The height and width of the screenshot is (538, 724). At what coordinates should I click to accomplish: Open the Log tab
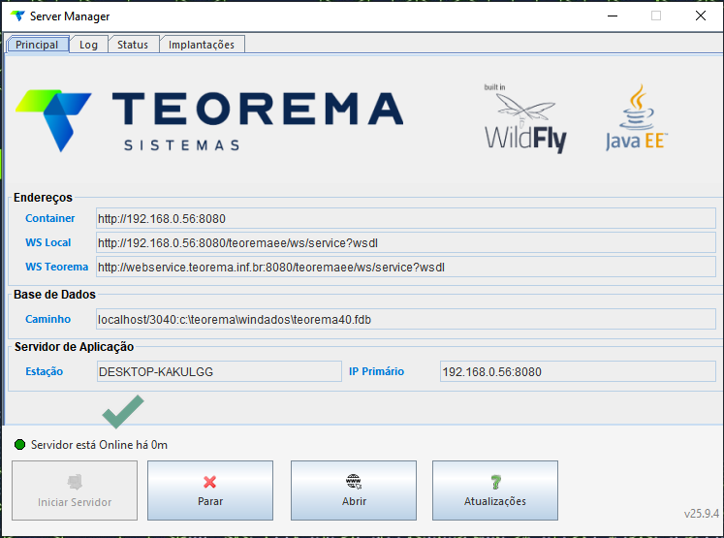pyautogui.click(x=88, y=45)
